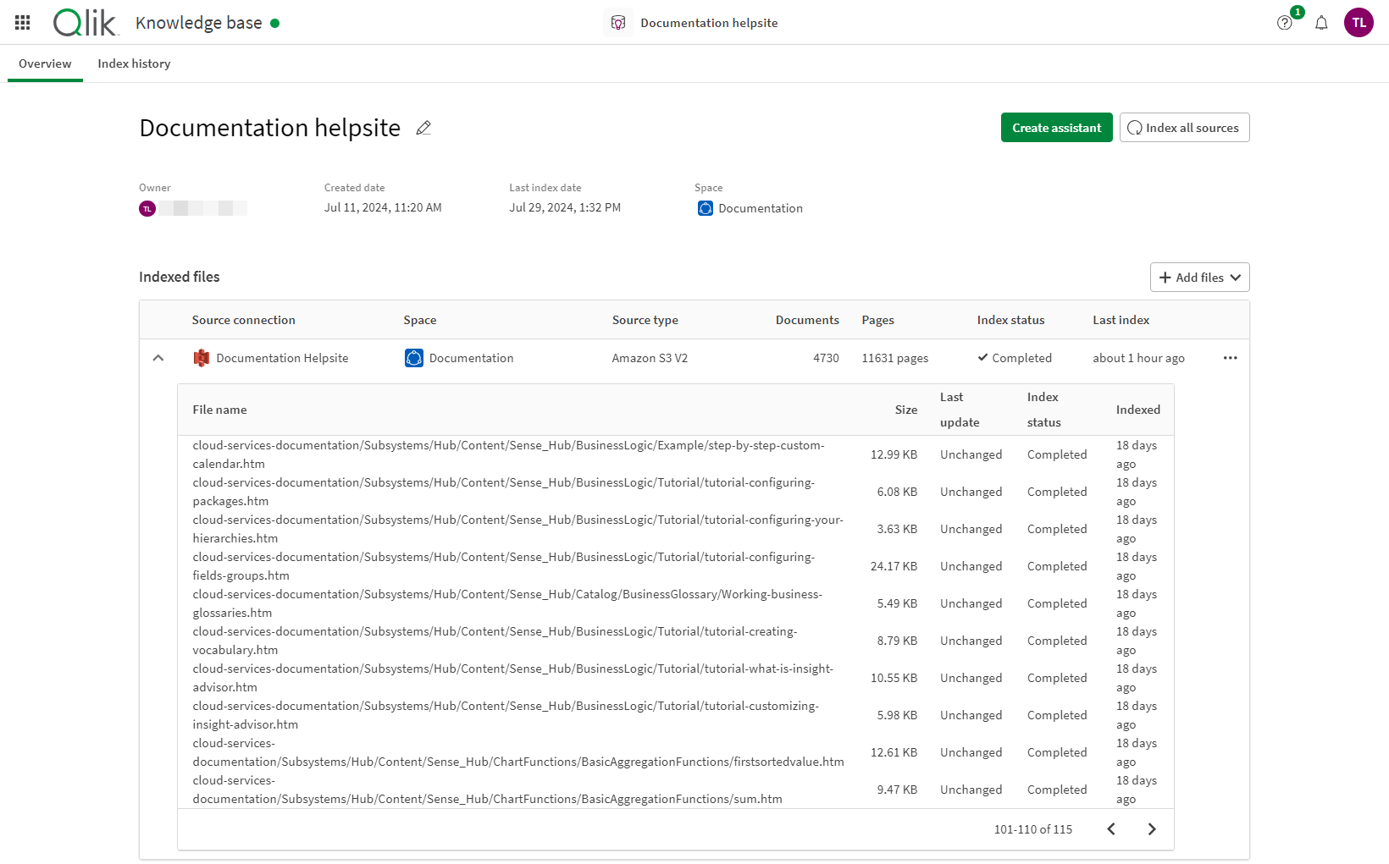1389x864 pixels.
Task: Click the about 1 hour ago value
Action: point(1138,358)
